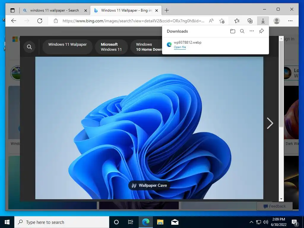This screenshot has height=228, width=304.
Task: Open the Mail app from taskbar
Action: point(175,222)
